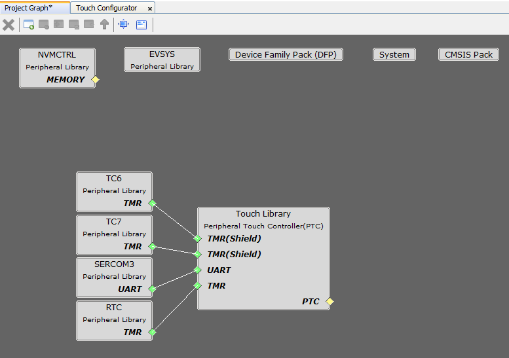Screen dimensions: 509x358
Task: Click the delete X toolbar icon
Action: (9, 25)
